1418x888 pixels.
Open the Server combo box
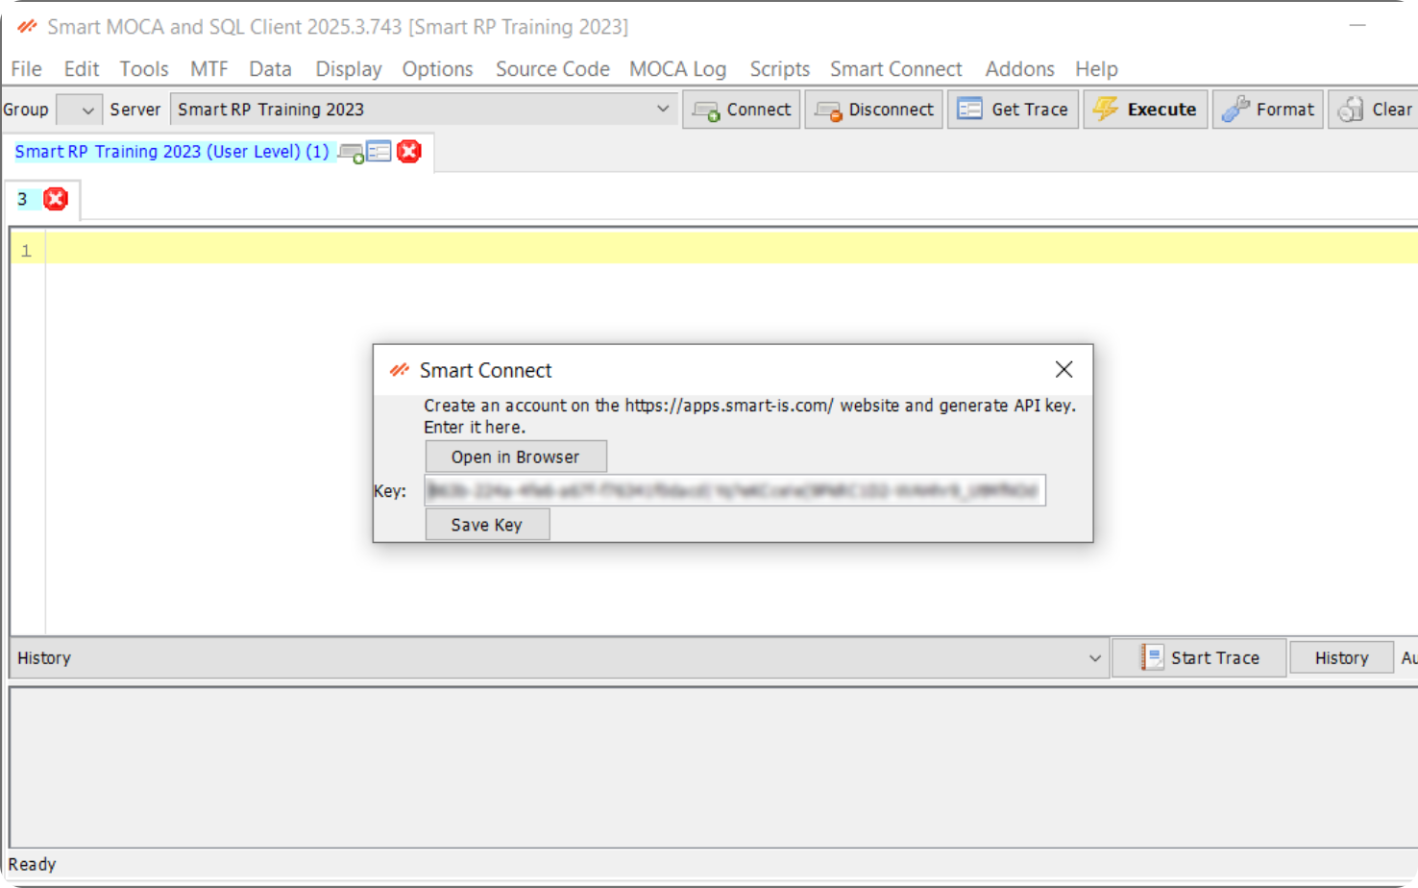click(x=662, y=109)
